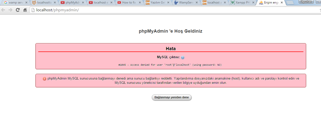Close the 'Xampp PH' tab
Screen dimensions: 321x119
click(253, 3)
